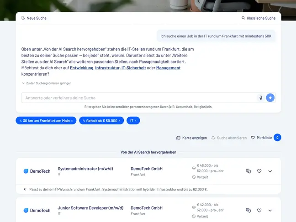Click the Merkliste counter badge showing 0

point(277,138)
